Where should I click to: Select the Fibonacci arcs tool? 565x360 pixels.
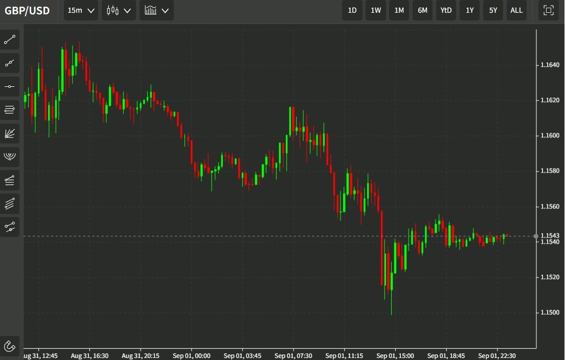[x=10, y=157]
